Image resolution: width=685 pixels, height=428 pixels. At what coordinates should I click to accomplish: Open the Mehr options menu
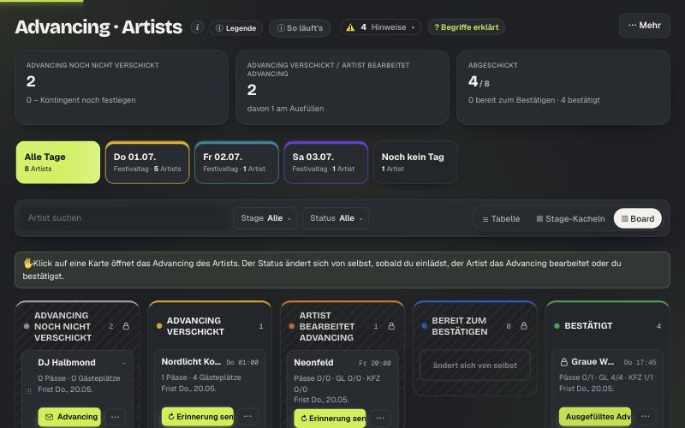pos(645,26)
